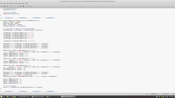Open the user account tray icon

click(x=164, y=97)
